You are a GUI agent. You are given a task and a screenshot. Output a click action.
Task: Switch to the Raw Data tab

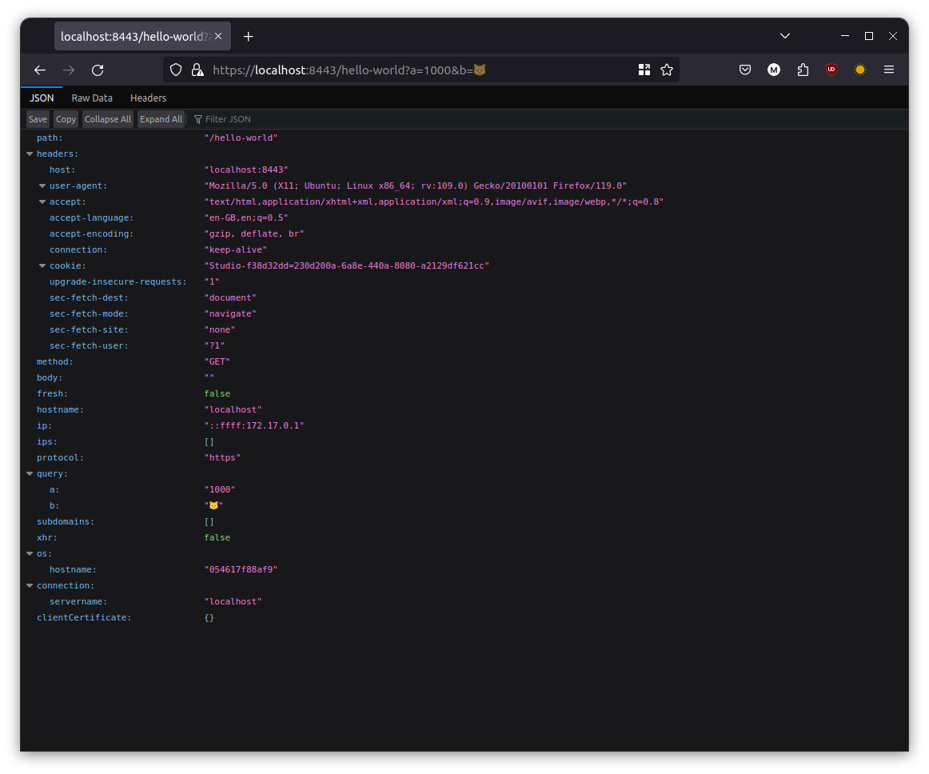coord(91,98)
